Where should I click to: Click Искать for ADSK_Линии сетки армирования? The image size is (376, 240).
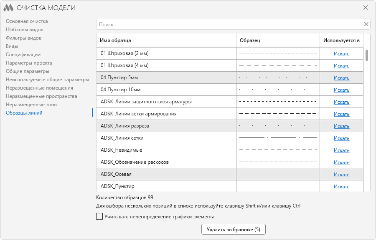tap(341, 114)
